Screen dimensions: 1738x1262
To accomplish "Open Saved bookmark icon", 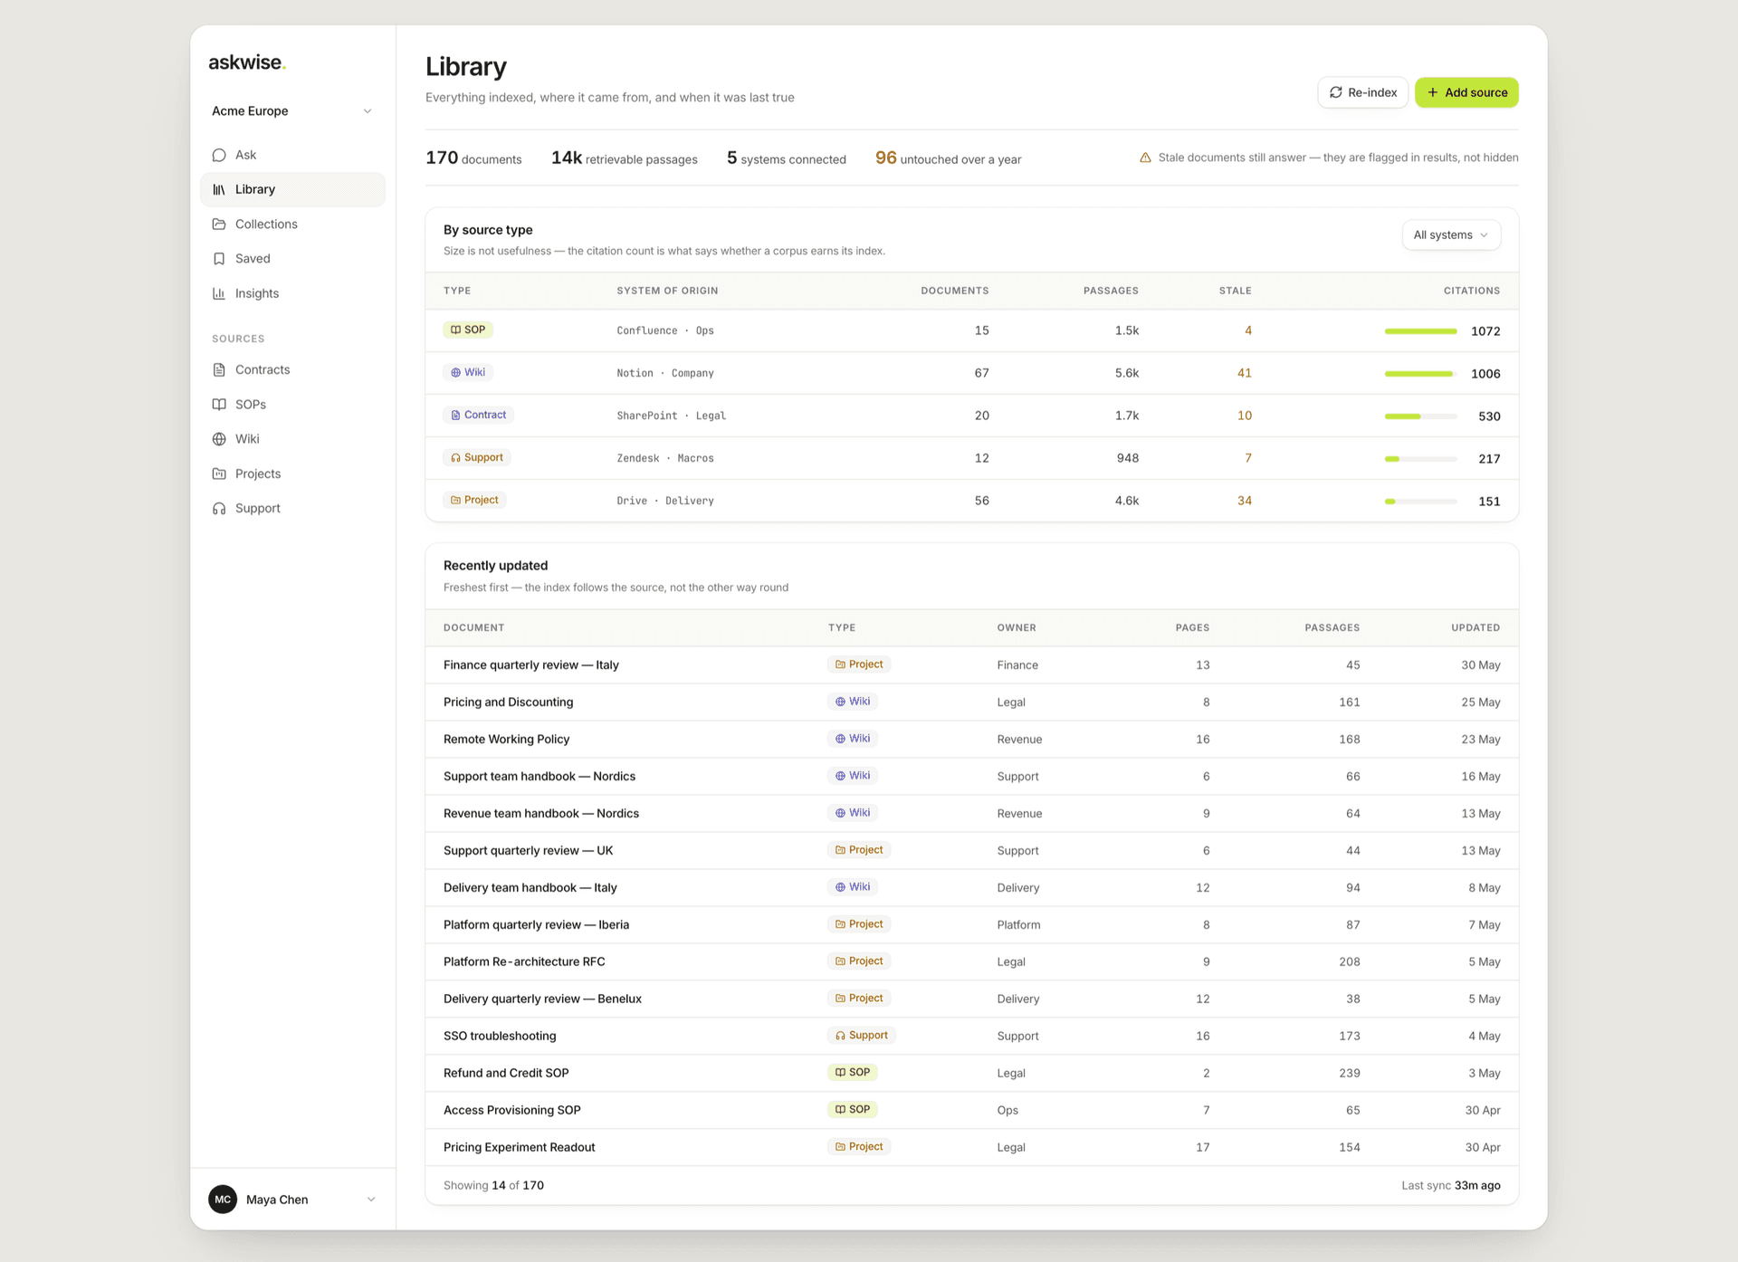I will (x=219, y=259).
